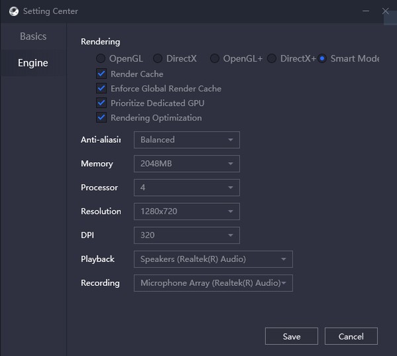Open the Processor count dropdown
This screenshot has height=356, width=397.
tap(187, 187)
